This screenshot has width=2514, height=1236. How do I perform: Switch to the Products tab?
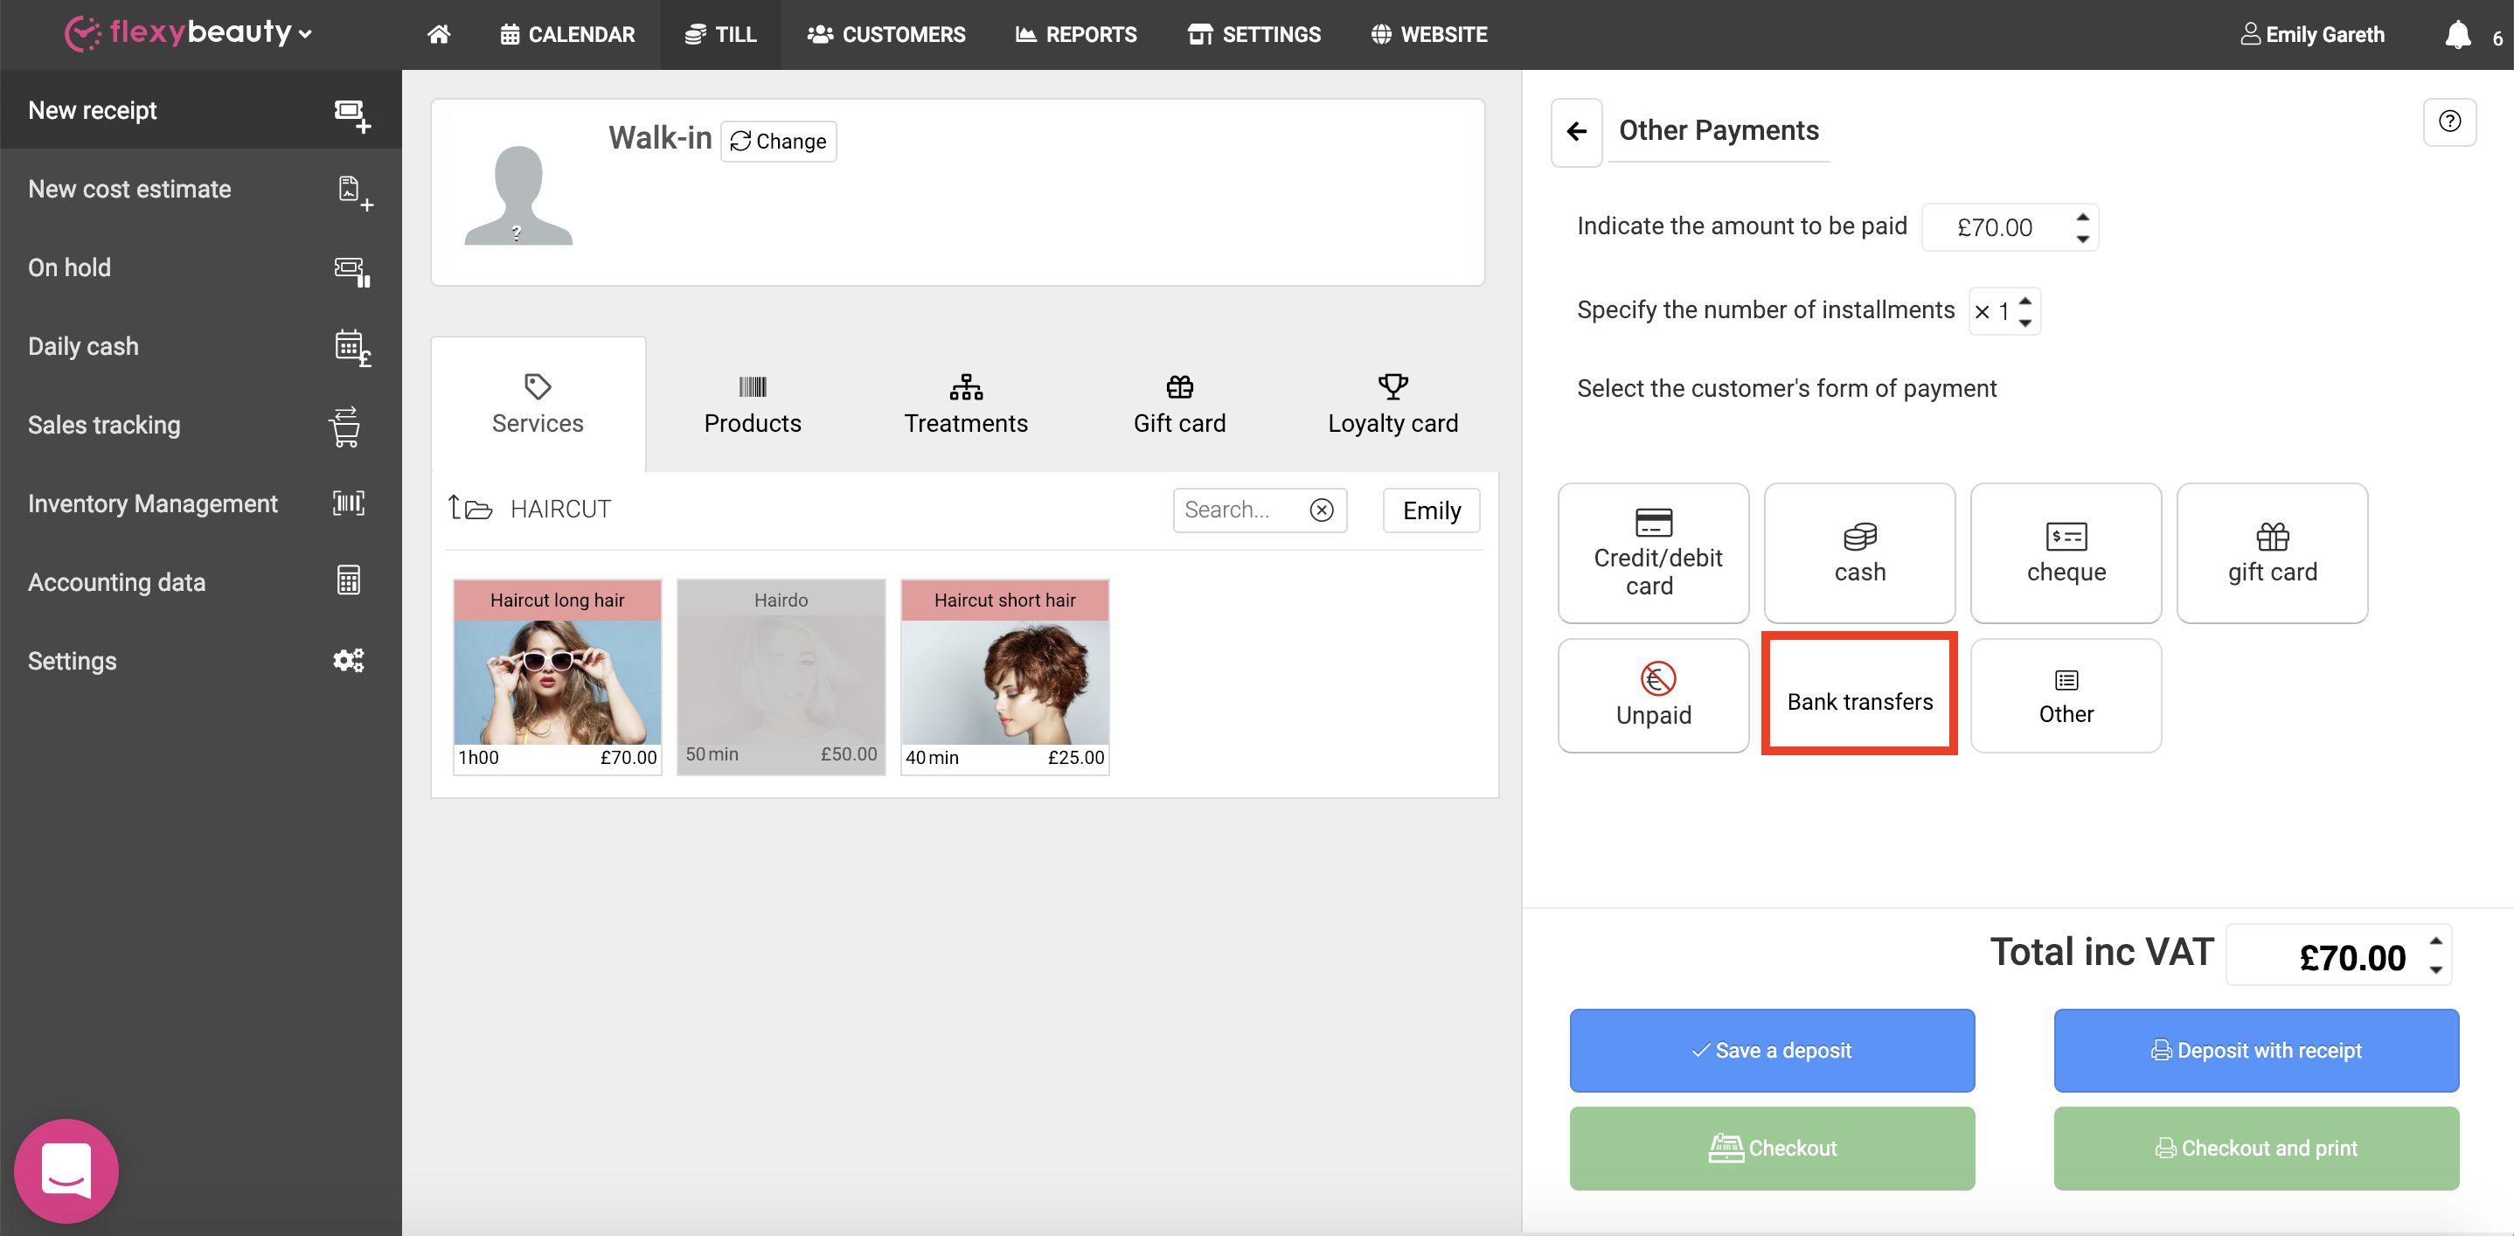click(x=753, y=404)
